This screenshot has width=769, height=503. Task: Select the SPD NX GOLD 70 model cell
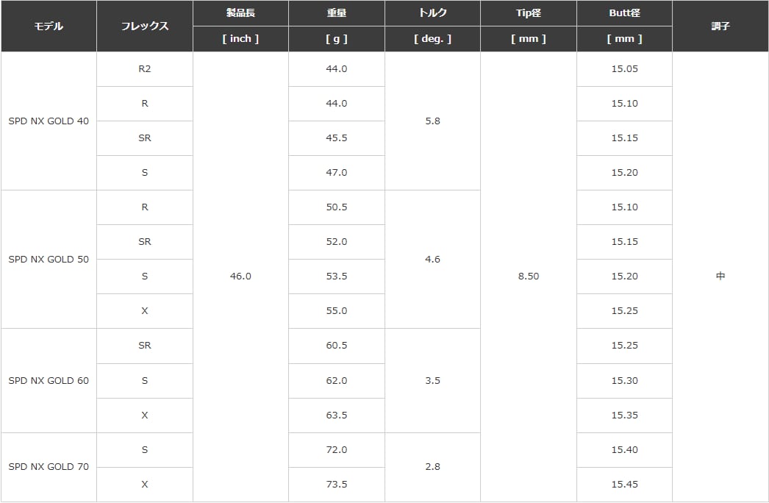click(x=49, y=467)
